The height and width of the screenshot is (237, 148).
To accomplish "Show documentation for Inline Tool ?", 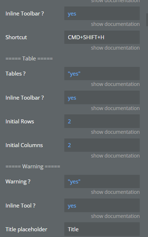I will pyautogui.click(x=115, y=216).
